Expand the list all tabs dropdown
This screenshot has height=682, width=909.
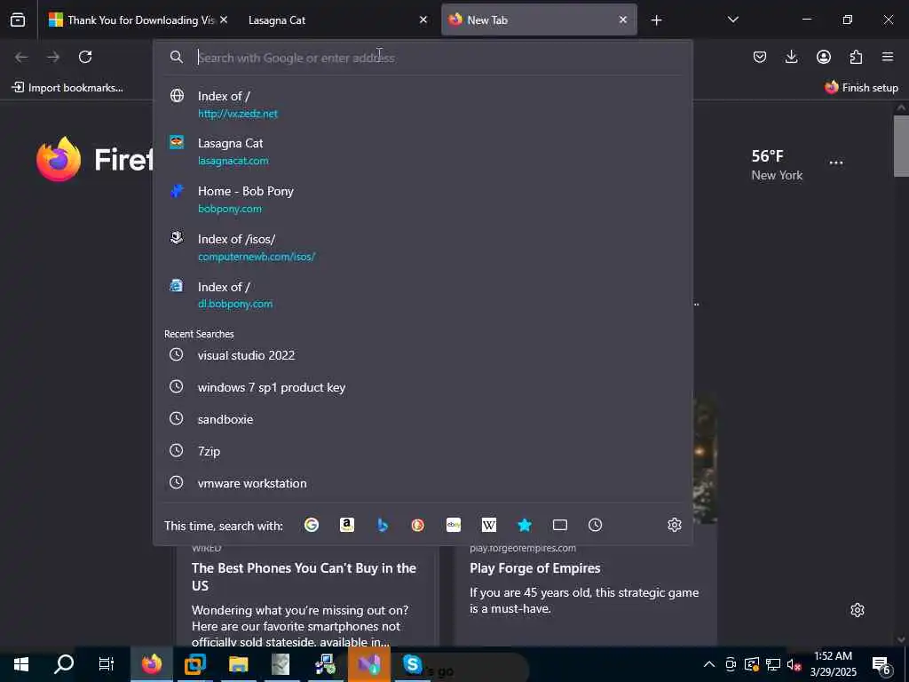pos(732,20)
